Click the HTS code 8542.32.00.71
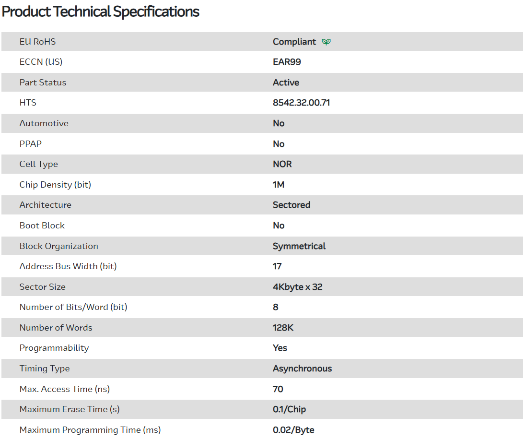Screen dimensions: 525x440 click(x=301, y=103)
